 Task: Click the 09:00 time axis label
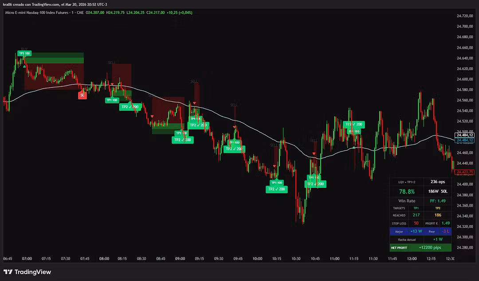click(x=180, y=259)
